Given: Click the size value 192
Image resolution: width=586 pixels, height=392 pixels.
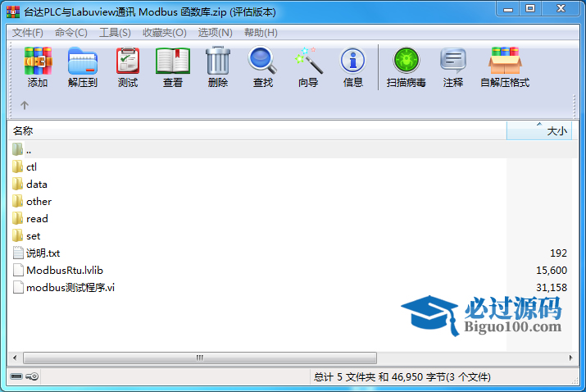Looking at the screenshot, I should point(558,253).
